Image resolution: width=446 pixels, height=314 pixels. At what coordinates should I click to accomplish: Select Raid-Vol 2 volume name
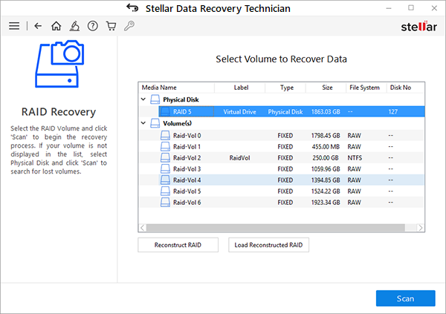point(187,157)
